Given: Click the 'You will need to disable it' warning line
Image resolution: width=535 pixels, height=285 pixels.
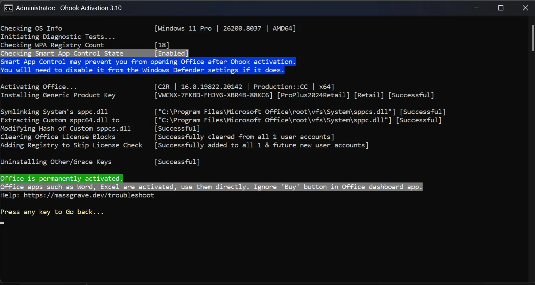Looking at the screenshot, I should coord(142,70).
